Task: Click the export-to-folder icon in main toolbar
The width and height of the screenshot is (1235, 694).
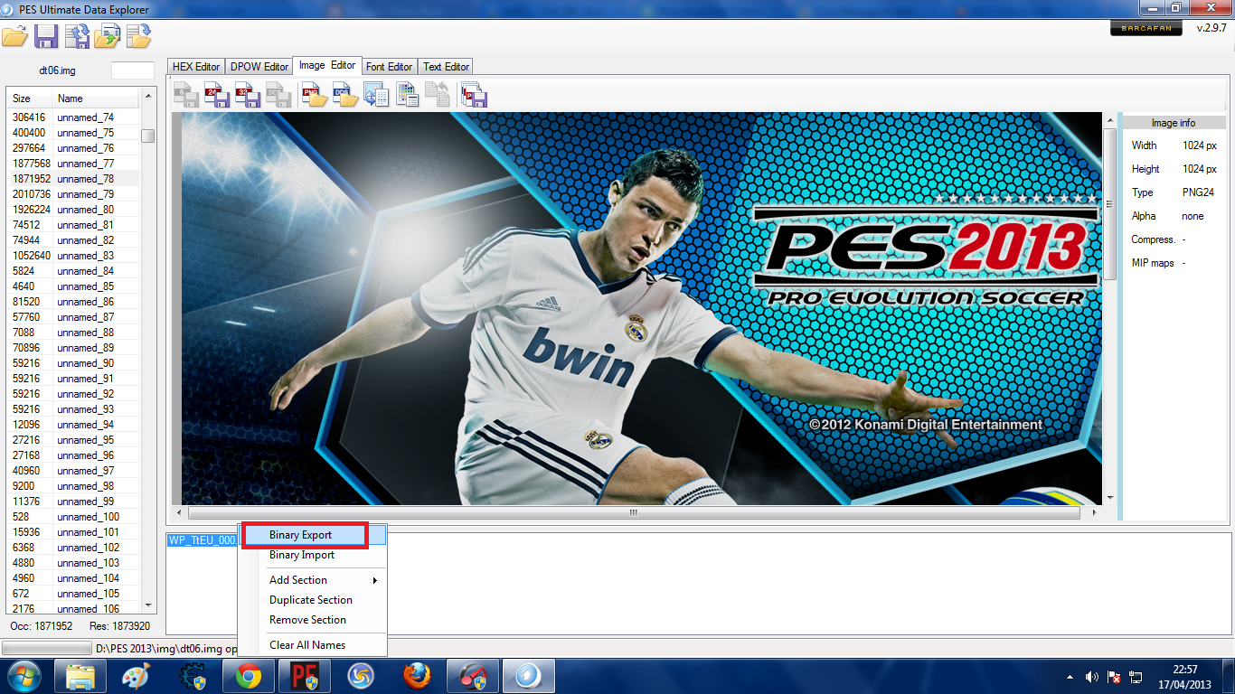Action: click(138, 36)
